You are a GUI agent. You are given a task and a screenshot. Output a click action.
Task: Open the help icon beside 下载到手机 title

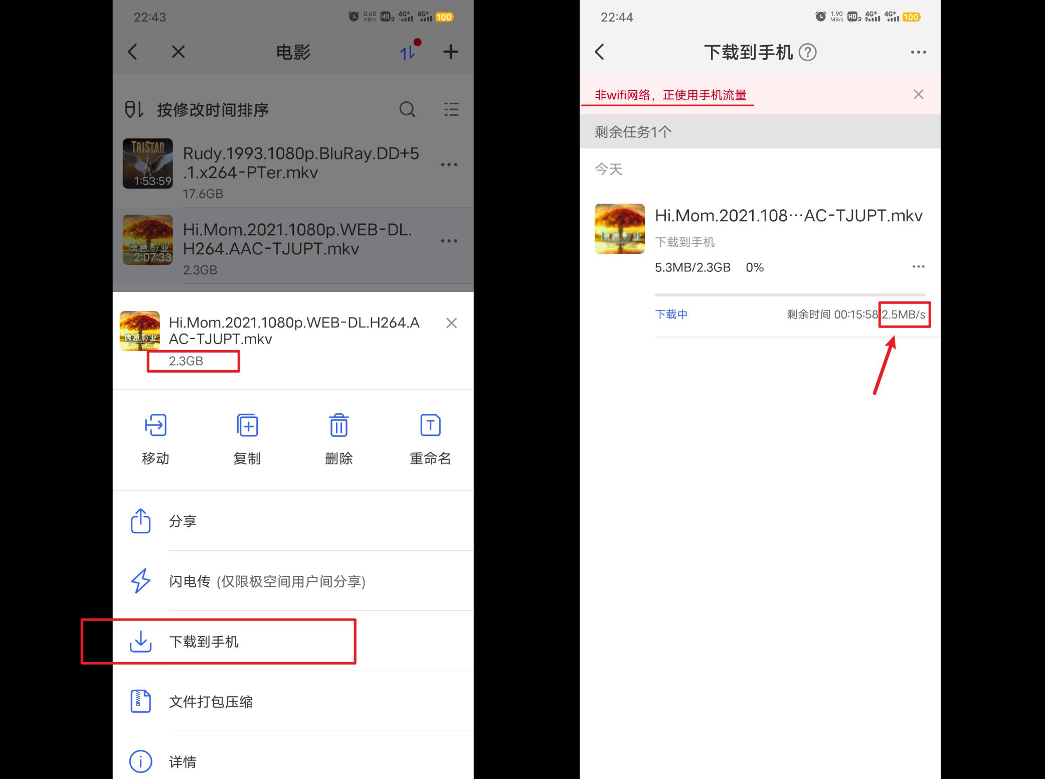tap(808, 52)
